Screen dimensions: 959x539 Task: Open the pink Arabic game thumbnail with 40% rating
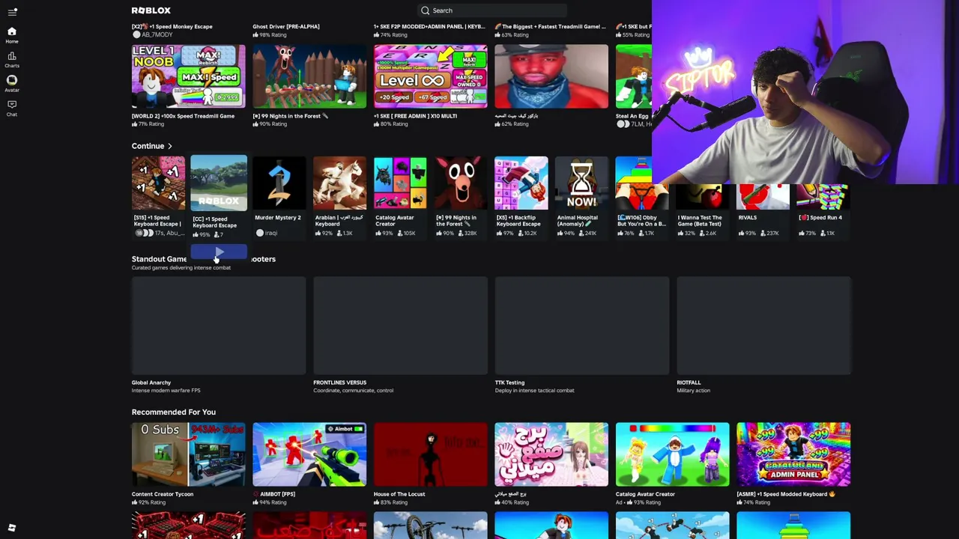(x=551, y=454)
